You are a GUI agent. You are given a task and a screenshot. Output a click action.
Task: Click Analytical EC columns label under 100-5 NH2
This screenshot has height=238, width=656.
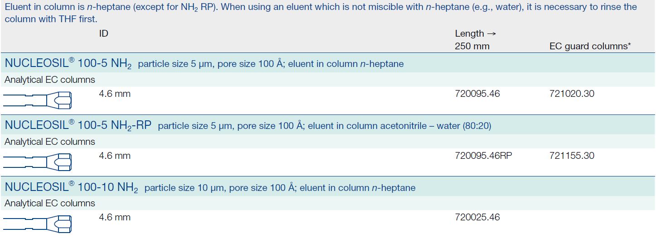pyautogui.click(x=50, y=80)
